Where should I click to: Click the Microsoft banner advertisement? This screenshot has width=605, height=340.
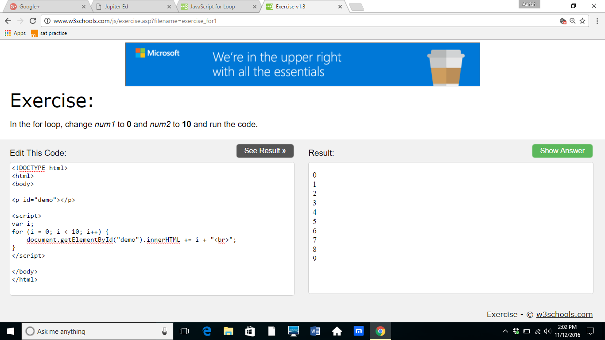point(302,64)
